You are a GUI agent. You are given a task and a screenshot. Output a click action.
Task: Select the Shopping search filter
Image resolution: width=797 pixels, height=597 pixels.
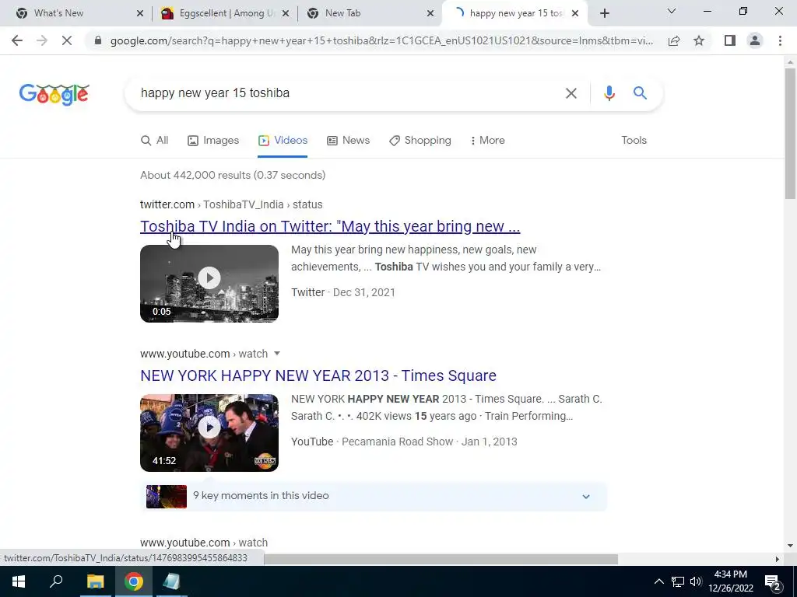(x=420, y=140)
